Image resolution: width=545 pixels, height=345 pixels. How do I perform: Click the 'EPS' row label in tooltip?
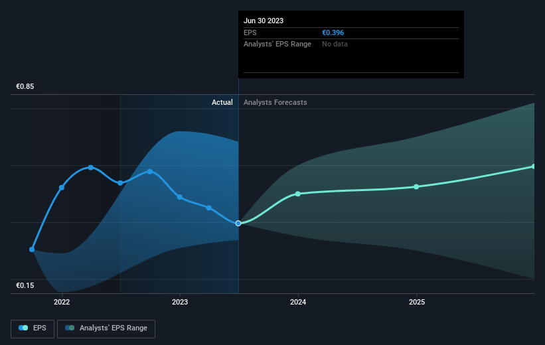click(250, 33)
